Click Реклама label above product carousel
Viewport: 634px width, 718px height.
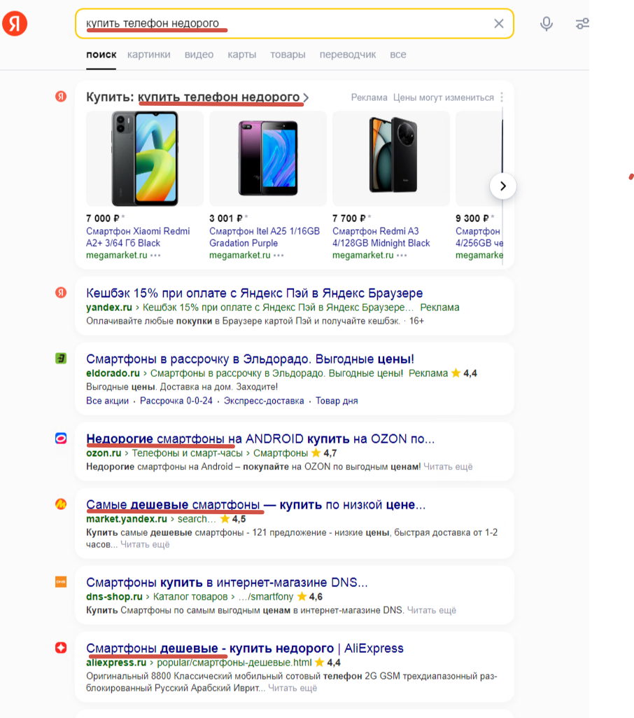click(x=369, y=97)
